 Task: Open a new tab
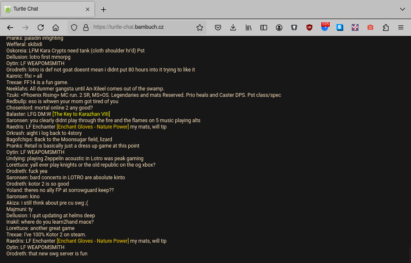(x=104, y=10)
